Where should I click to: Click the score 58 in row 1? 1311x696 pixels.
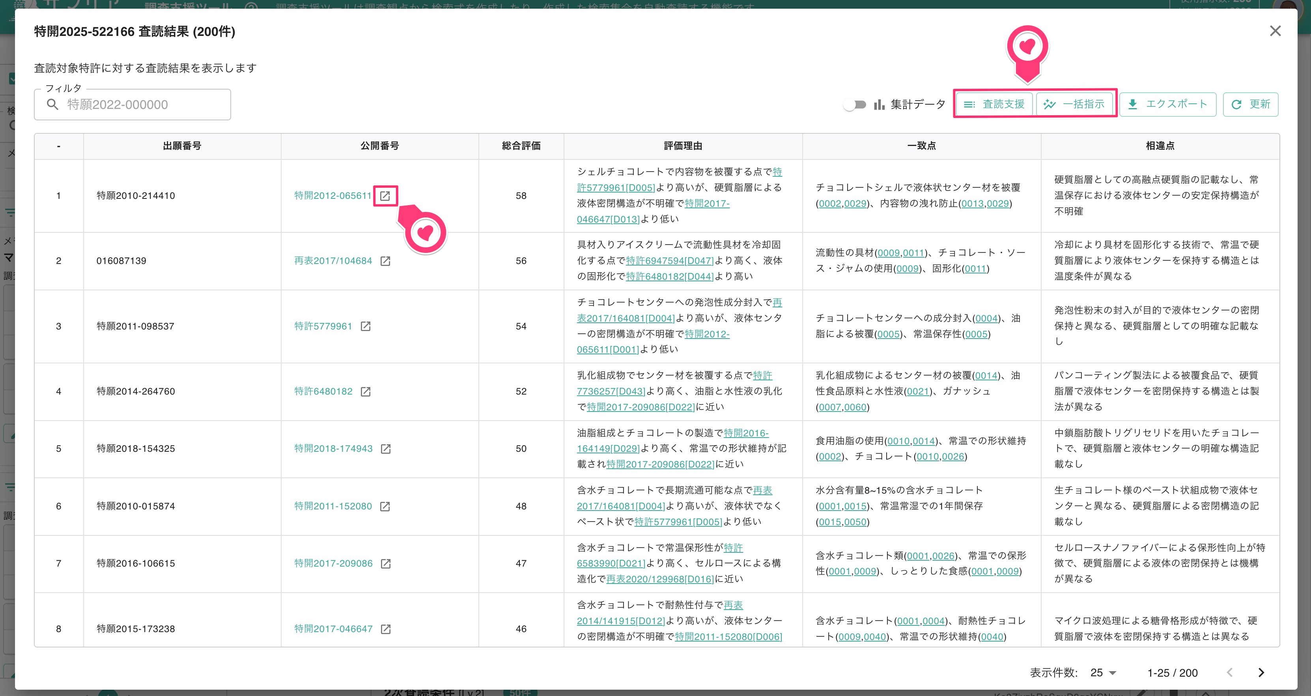click(x=521, y=196)
